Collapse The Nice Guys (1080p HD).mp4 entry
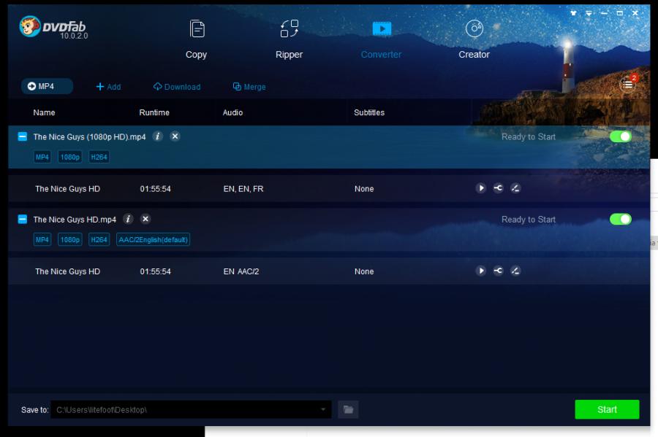 pos(23,136)
